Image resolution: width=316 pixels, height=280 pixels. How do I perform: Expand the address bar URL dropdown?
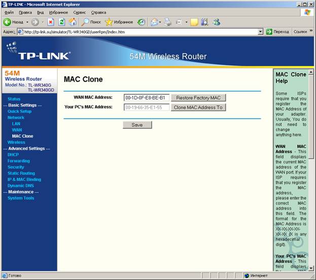260,31
